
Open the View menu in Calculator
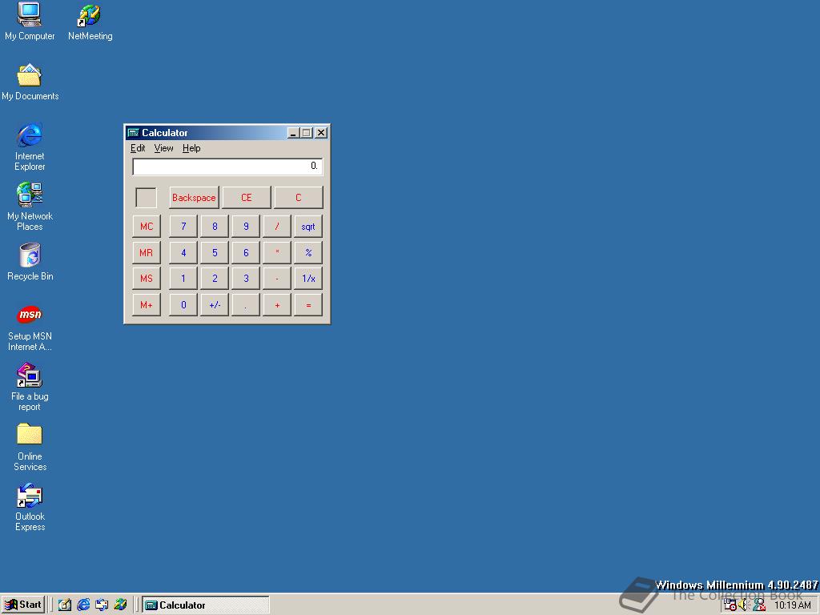coord(163,148)
